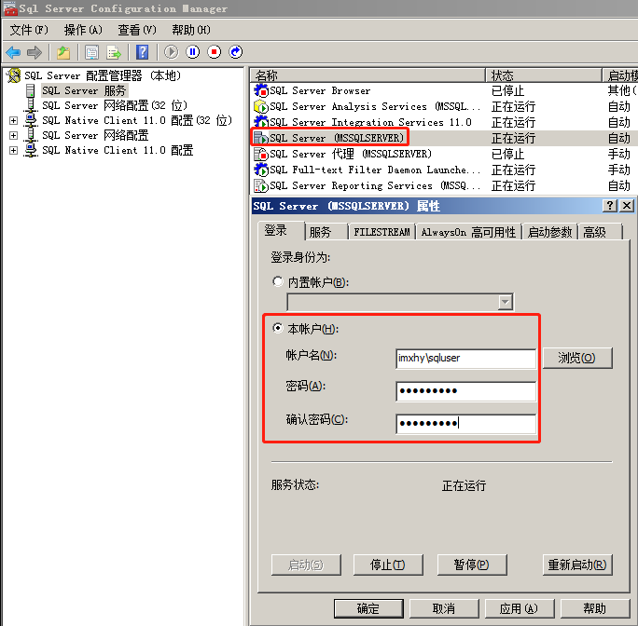
Task: Click the properties dialog help question button
Action: (x=609, y=206)
